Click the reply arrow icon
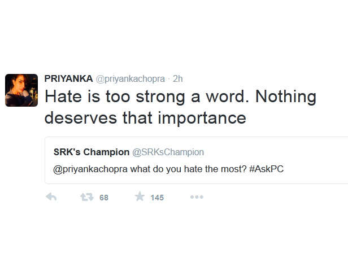The height and width of the screenshot is (254, 348). (51, 197)
